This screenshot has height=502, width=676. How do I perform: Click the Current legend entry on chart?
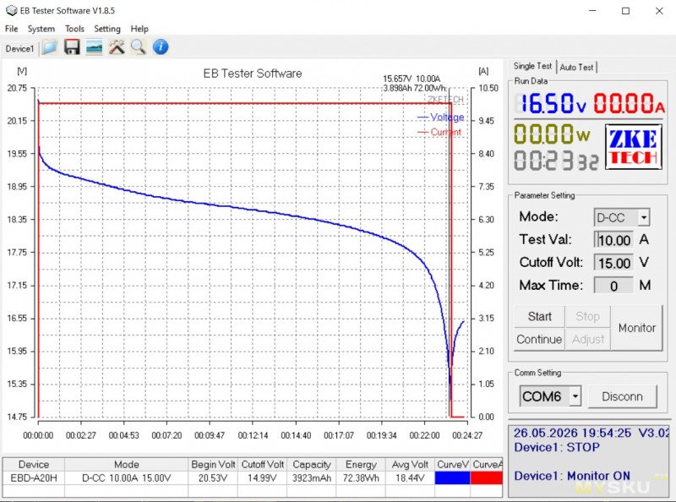(439, 132)
